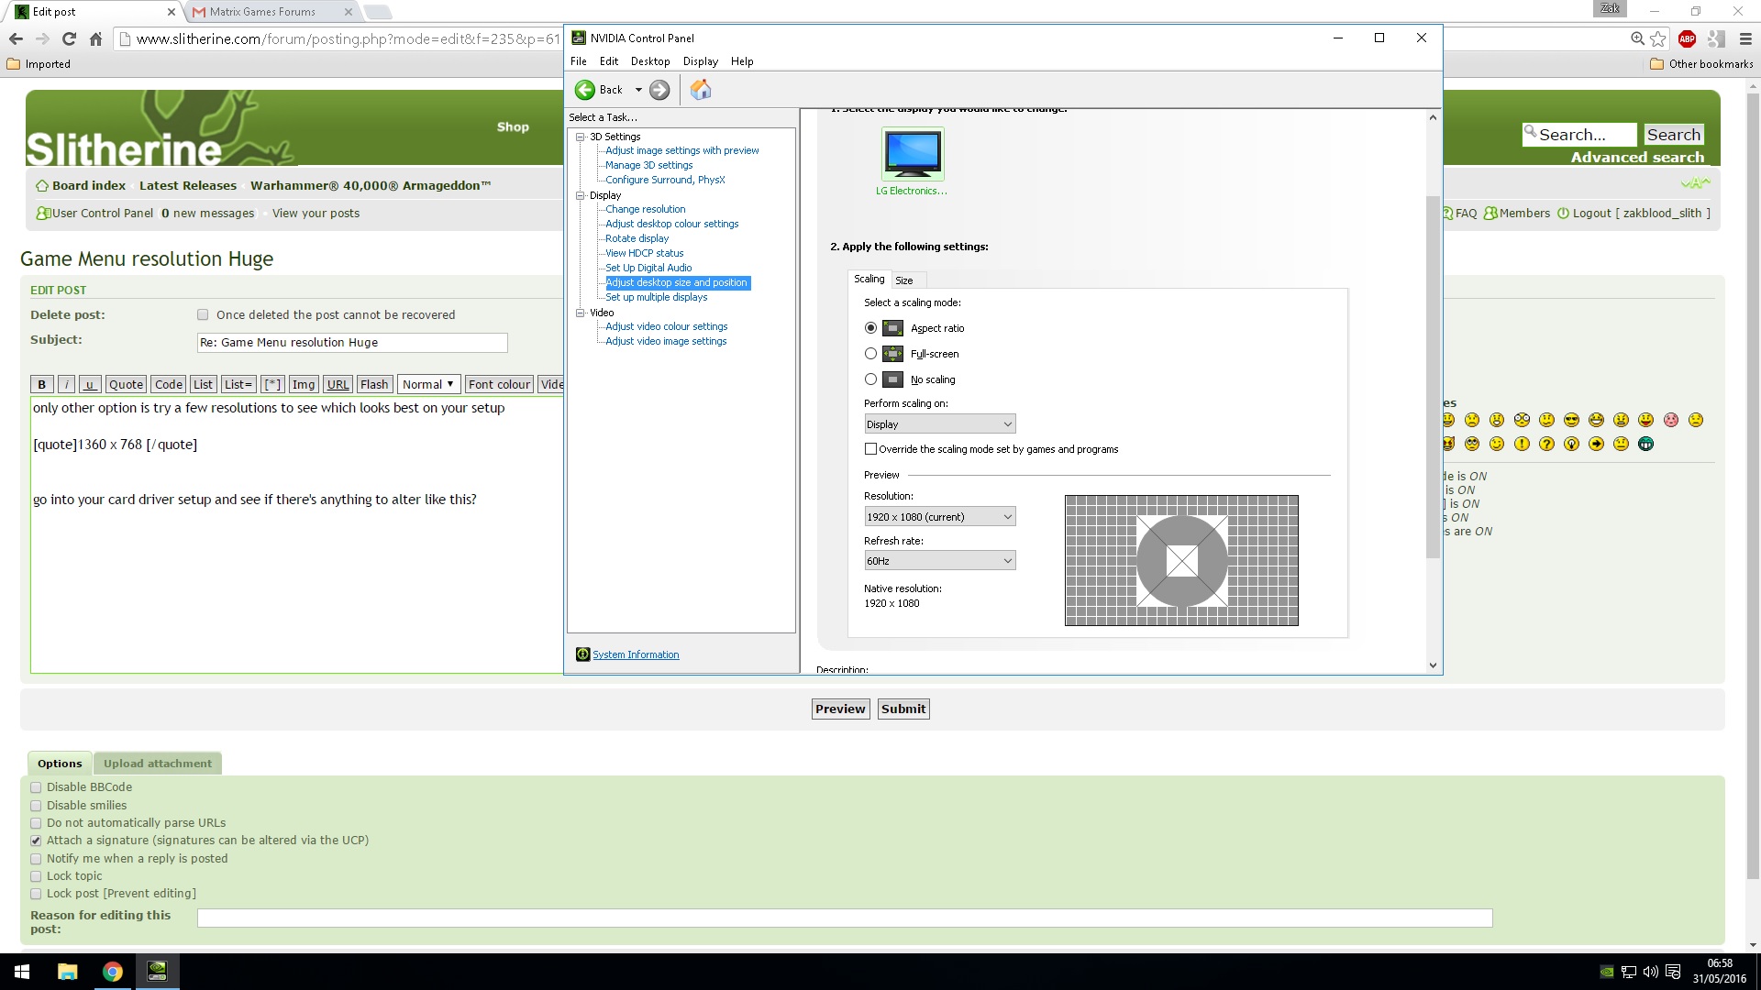Open Perform scaling on dropdown
The height and width of the screenshot is (990, 1761).
click(939, 424)
